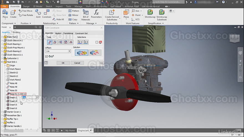Click the inline 1 in browser edit field

[x=29, y=97]
